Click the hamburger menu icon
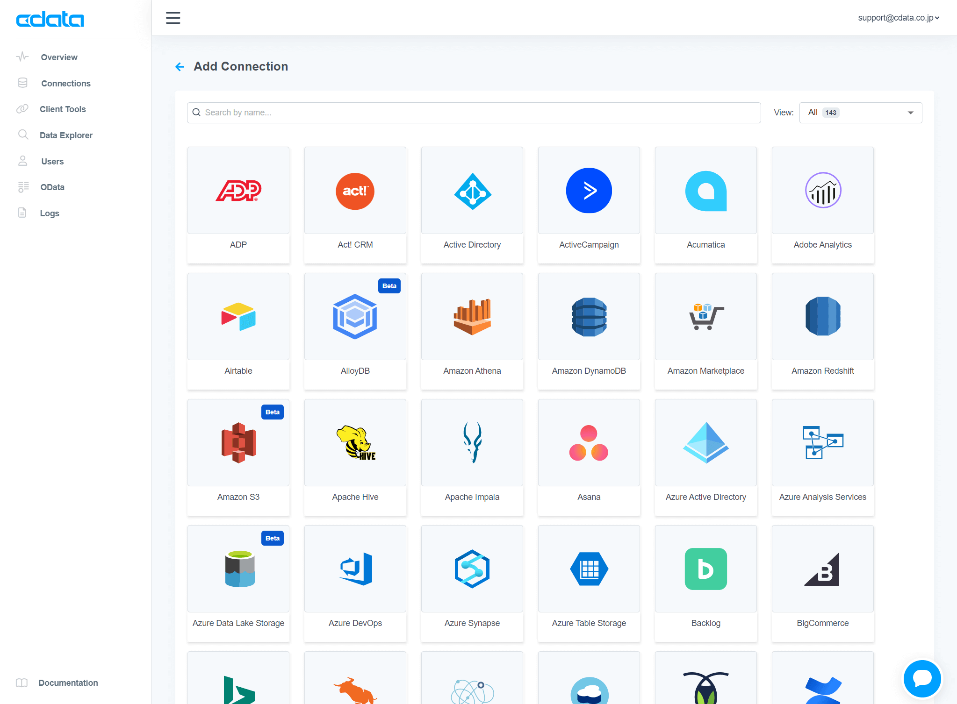957x704 pixels. tap(173, 18)
